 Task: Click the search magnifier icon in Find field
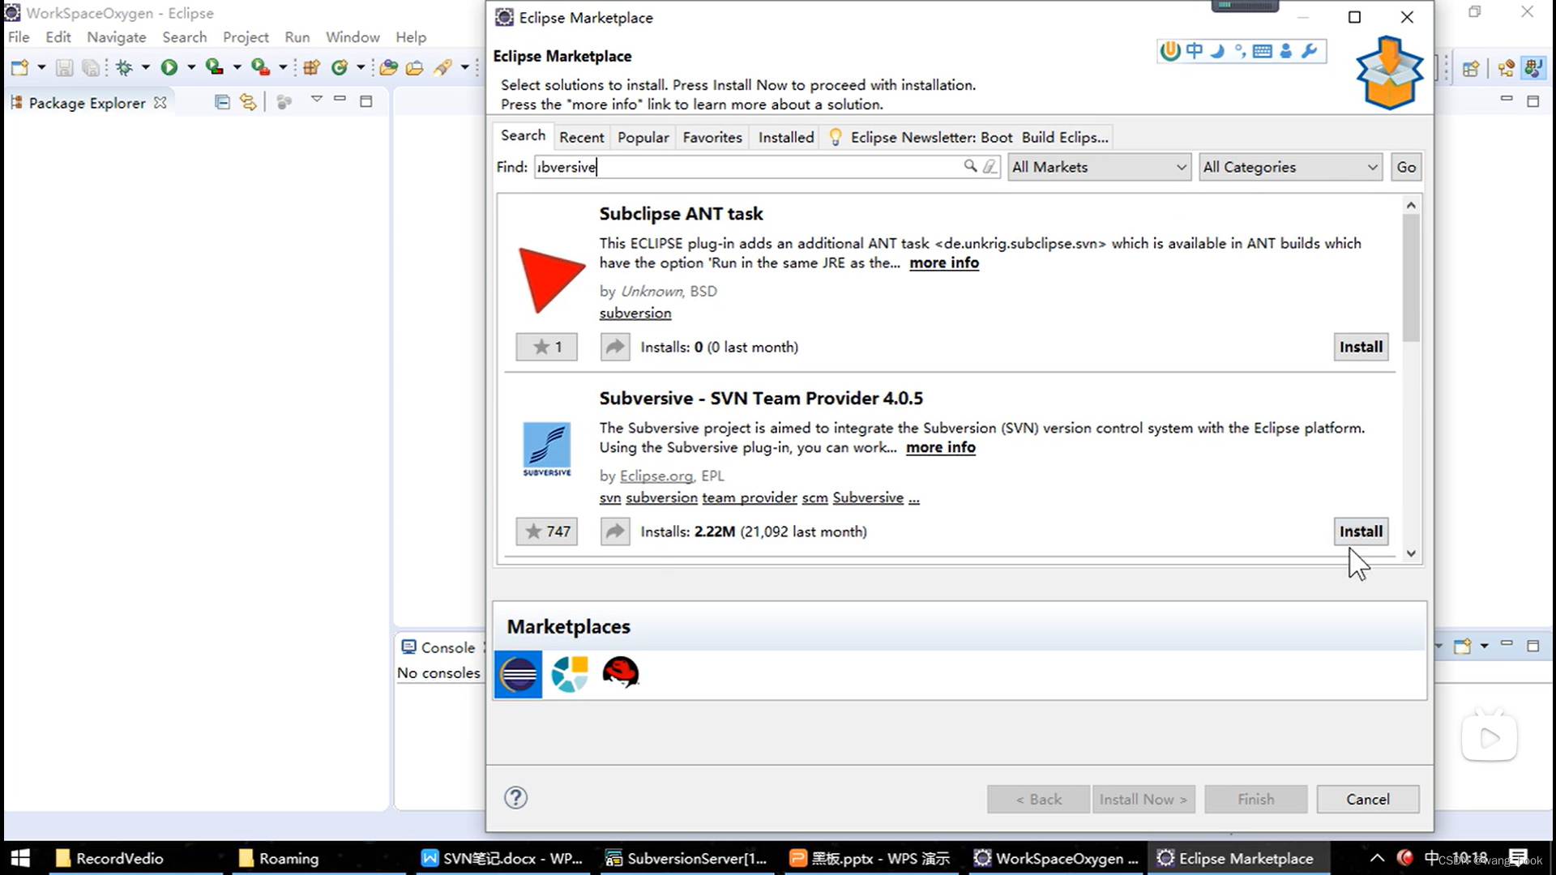tap(970, 167)
